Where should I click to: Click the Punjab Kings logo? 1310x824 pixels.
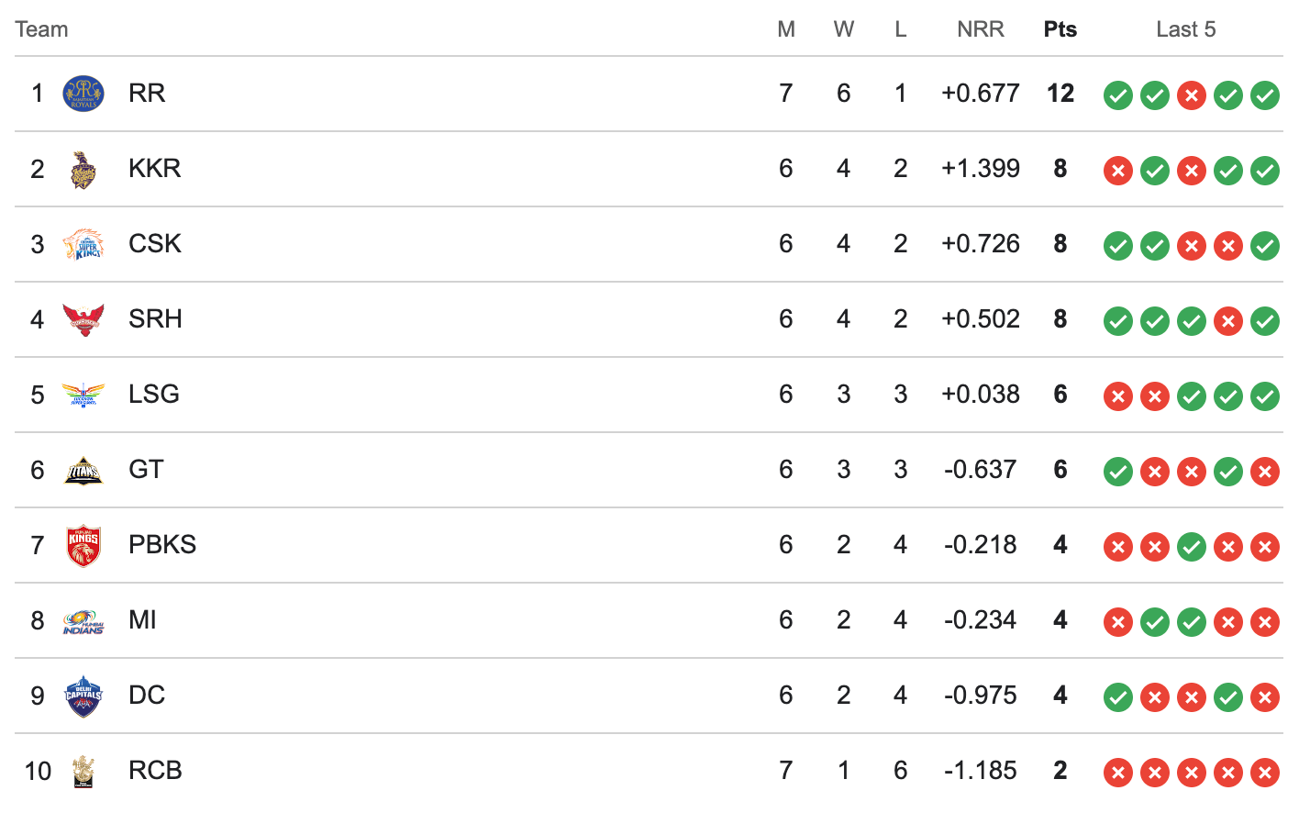point(83,546)
